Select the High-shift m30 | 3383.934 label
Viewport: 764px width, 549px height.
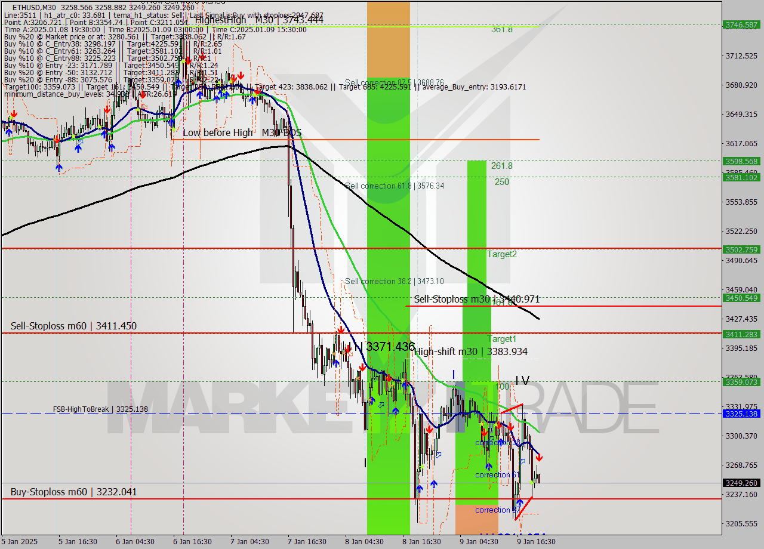coord(471,351)
